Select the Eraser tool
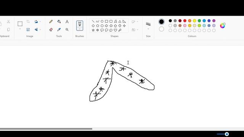This screenshot has height=137, width=244. (51, 30)
